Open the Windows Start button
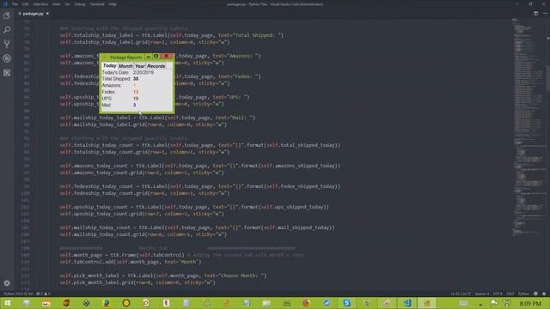550x309 pixels. (8, 303)
